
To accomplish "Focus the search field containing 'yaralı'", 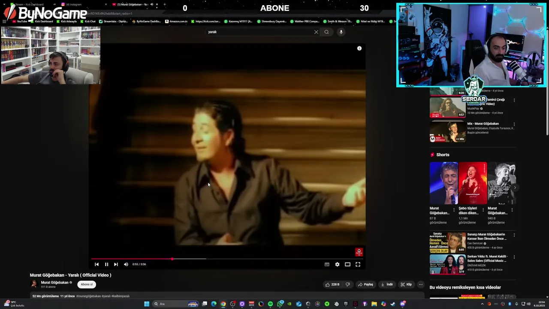I will click(259, 32).
